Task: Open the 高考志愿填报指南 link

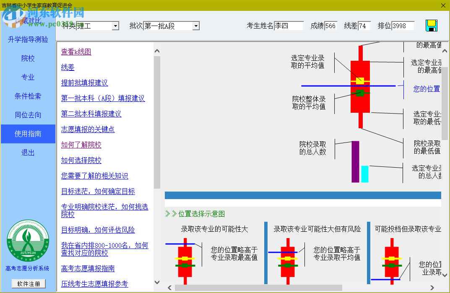Action: point(89,268)
